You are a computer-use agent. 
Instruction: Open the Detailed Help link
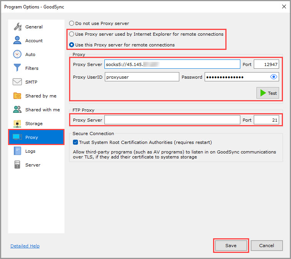(25, 246)
